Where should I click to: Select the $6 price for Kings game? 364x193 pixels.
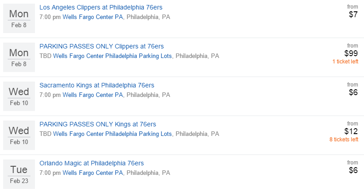[x=353, y=92]
